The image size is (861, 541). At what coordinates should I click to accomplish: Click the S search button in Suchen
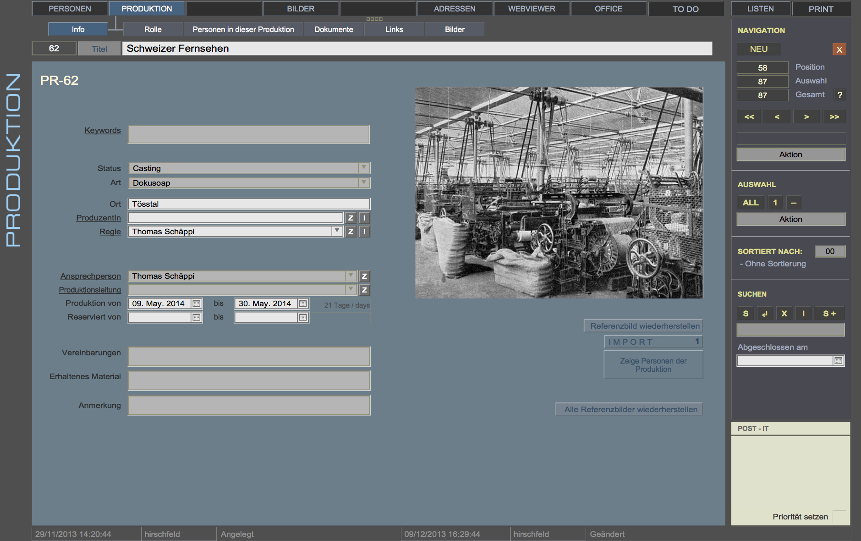tap(746, 314)
